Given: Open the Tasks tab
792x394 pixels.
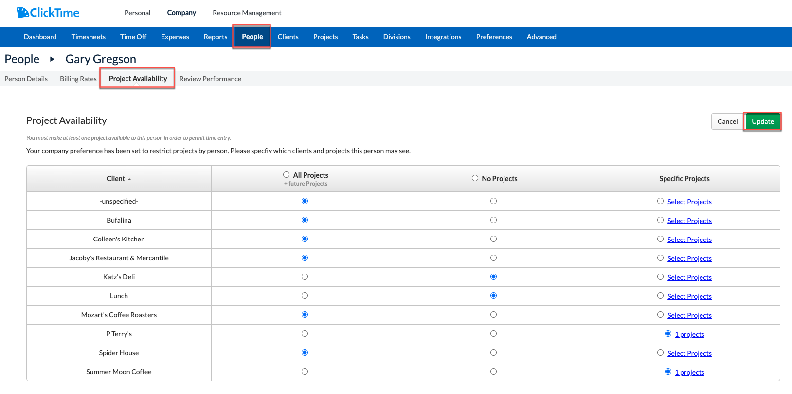Looking at the screenshot, I should pyautogui.click(x=360, y=37).
